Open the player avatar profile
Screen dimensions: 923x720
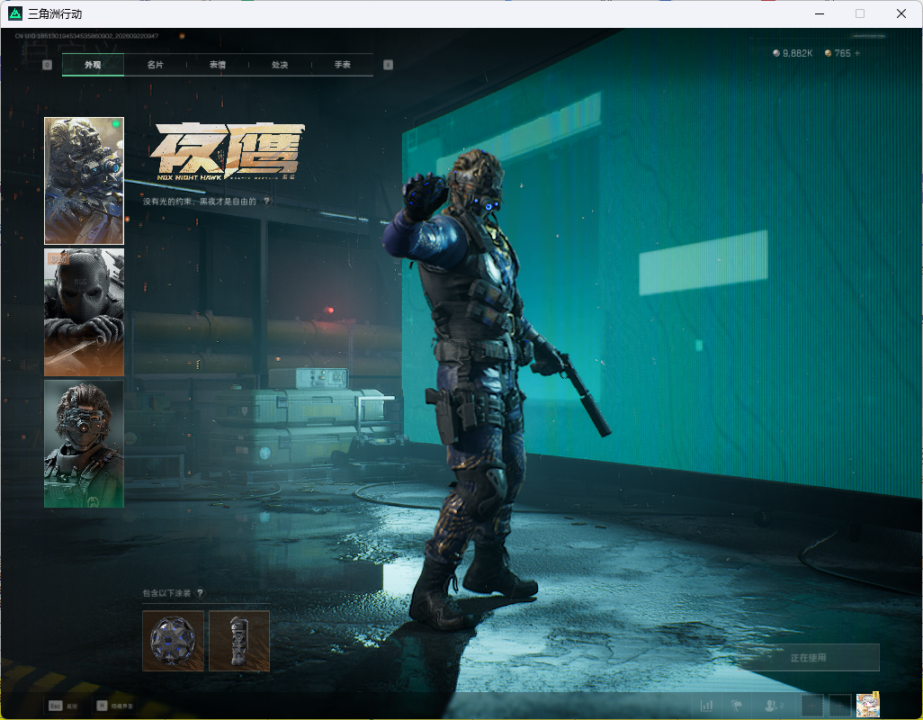tap(867, 705)
